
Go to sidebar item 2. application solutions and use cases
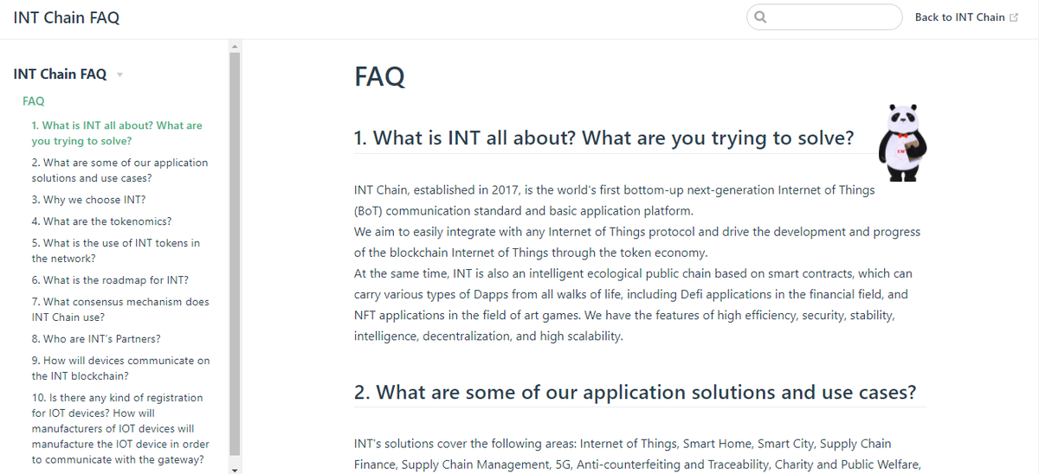pos(119,170)
